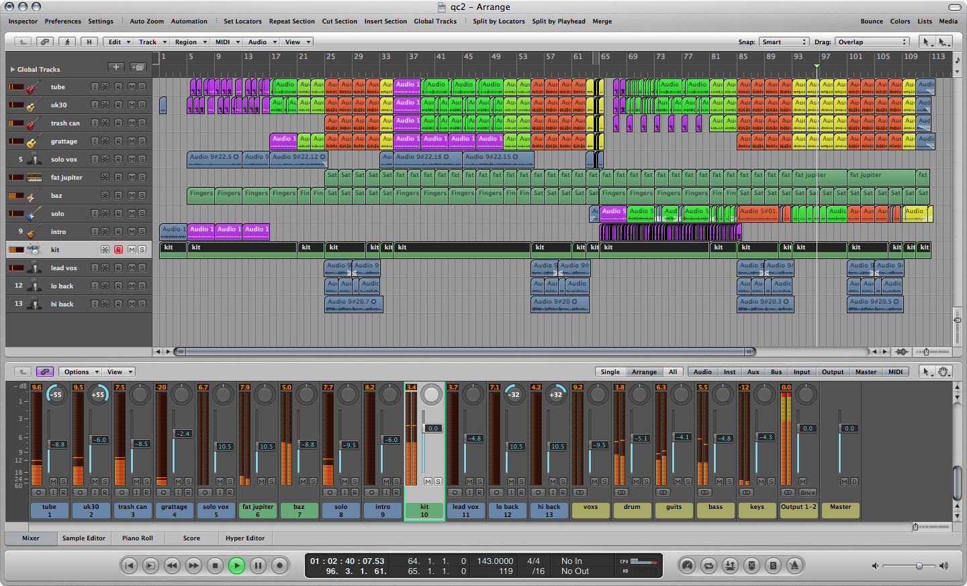The image size is (967, 586).
Task: Click the Metronome button in the transport
Action: [794, 566]
